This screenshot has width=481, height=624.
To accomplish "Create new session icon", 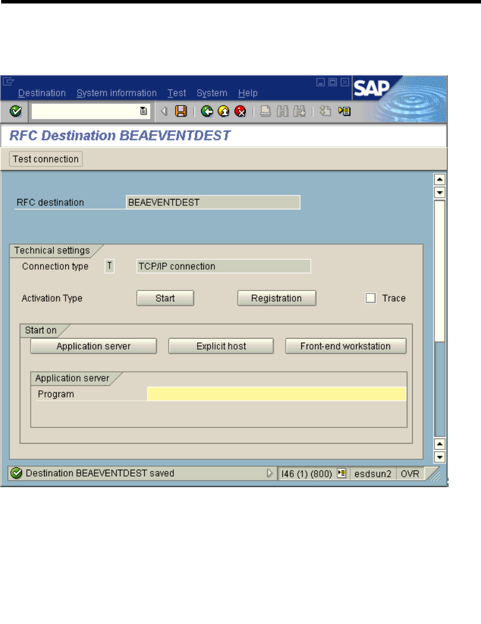I will click(325, 111).
